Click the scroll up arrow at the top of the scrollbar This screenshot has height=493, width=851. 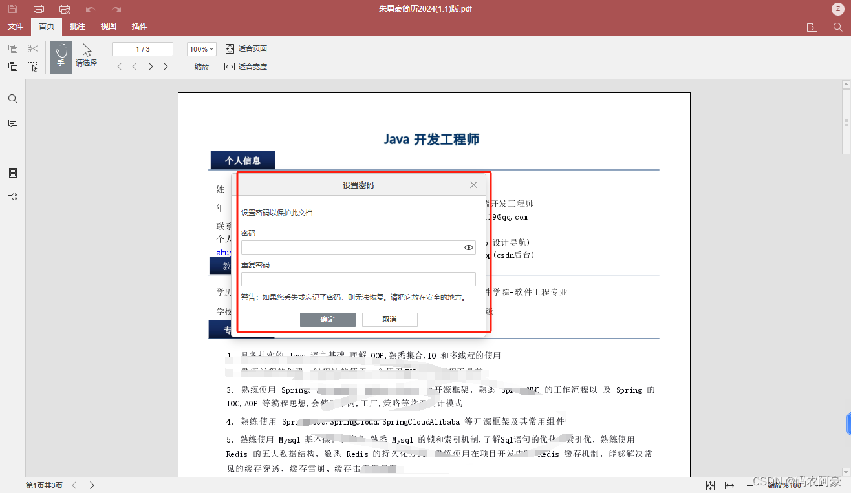[x=846, y=85]
